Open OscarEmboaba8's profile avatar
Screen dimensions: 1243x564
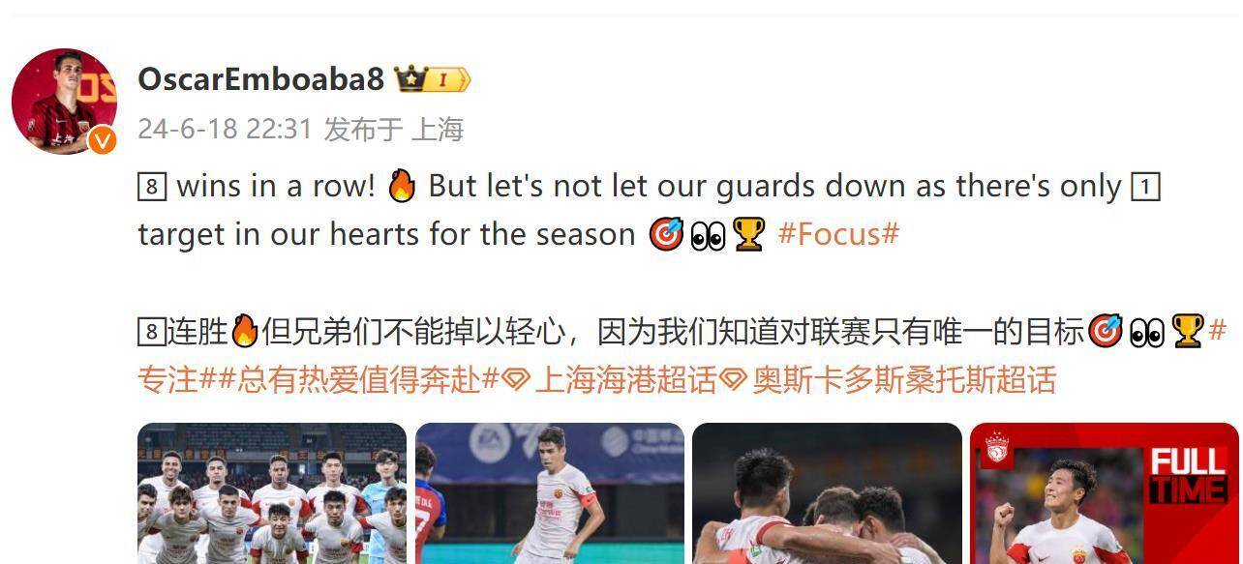click(x=64, y=102)
